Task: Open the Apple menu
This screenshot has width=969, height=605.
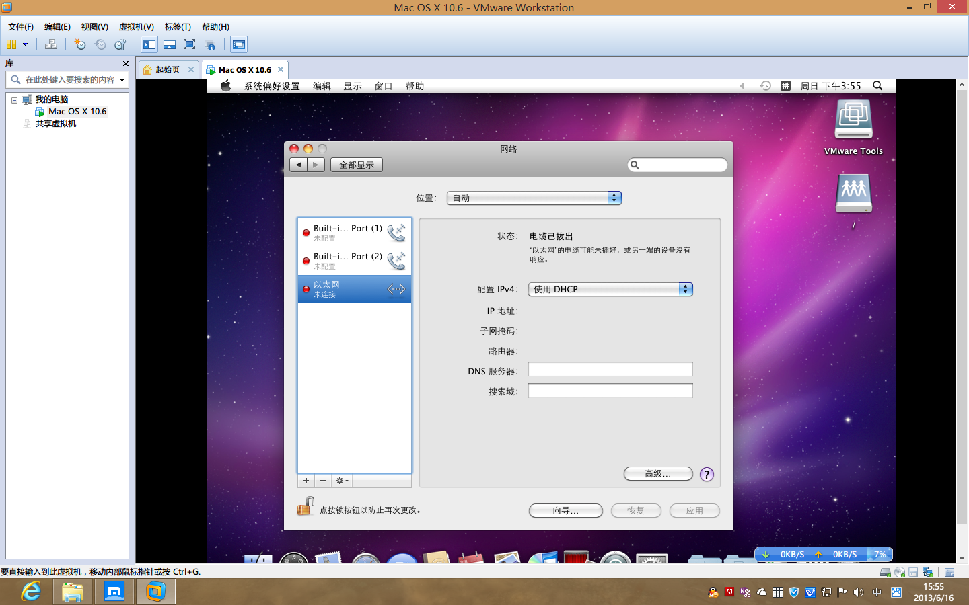Action: click(x=226, y=86)
